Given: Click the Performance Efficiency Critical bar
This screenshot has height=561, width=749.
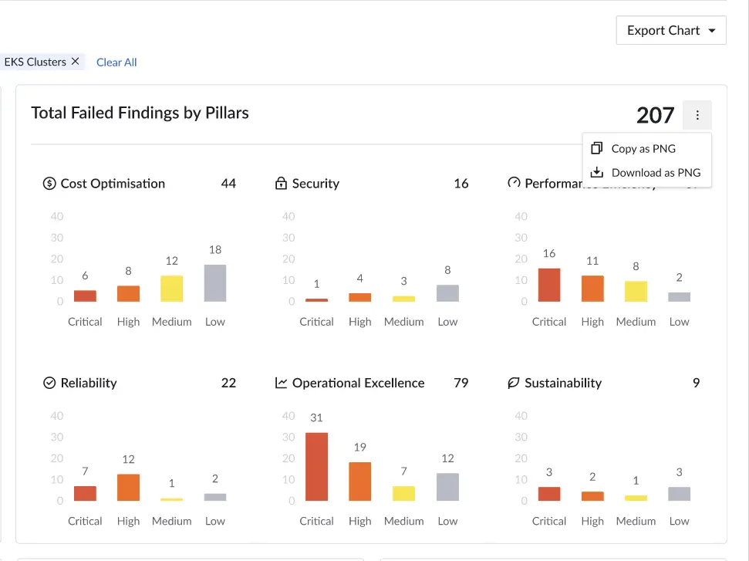Looking at the screenshot, I should point(549,285).
